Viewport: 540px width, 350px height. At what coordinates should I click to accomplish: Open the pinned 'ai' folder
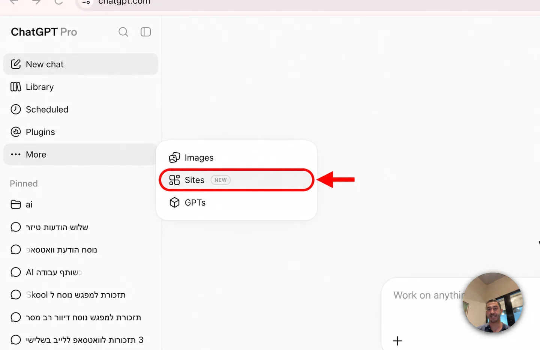[81, 204]
